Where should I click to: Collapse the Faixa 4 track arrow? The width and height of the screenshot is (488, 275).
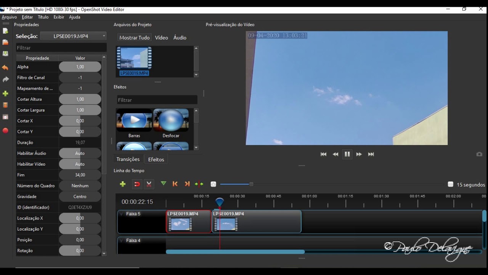click(x=122, y=241)
